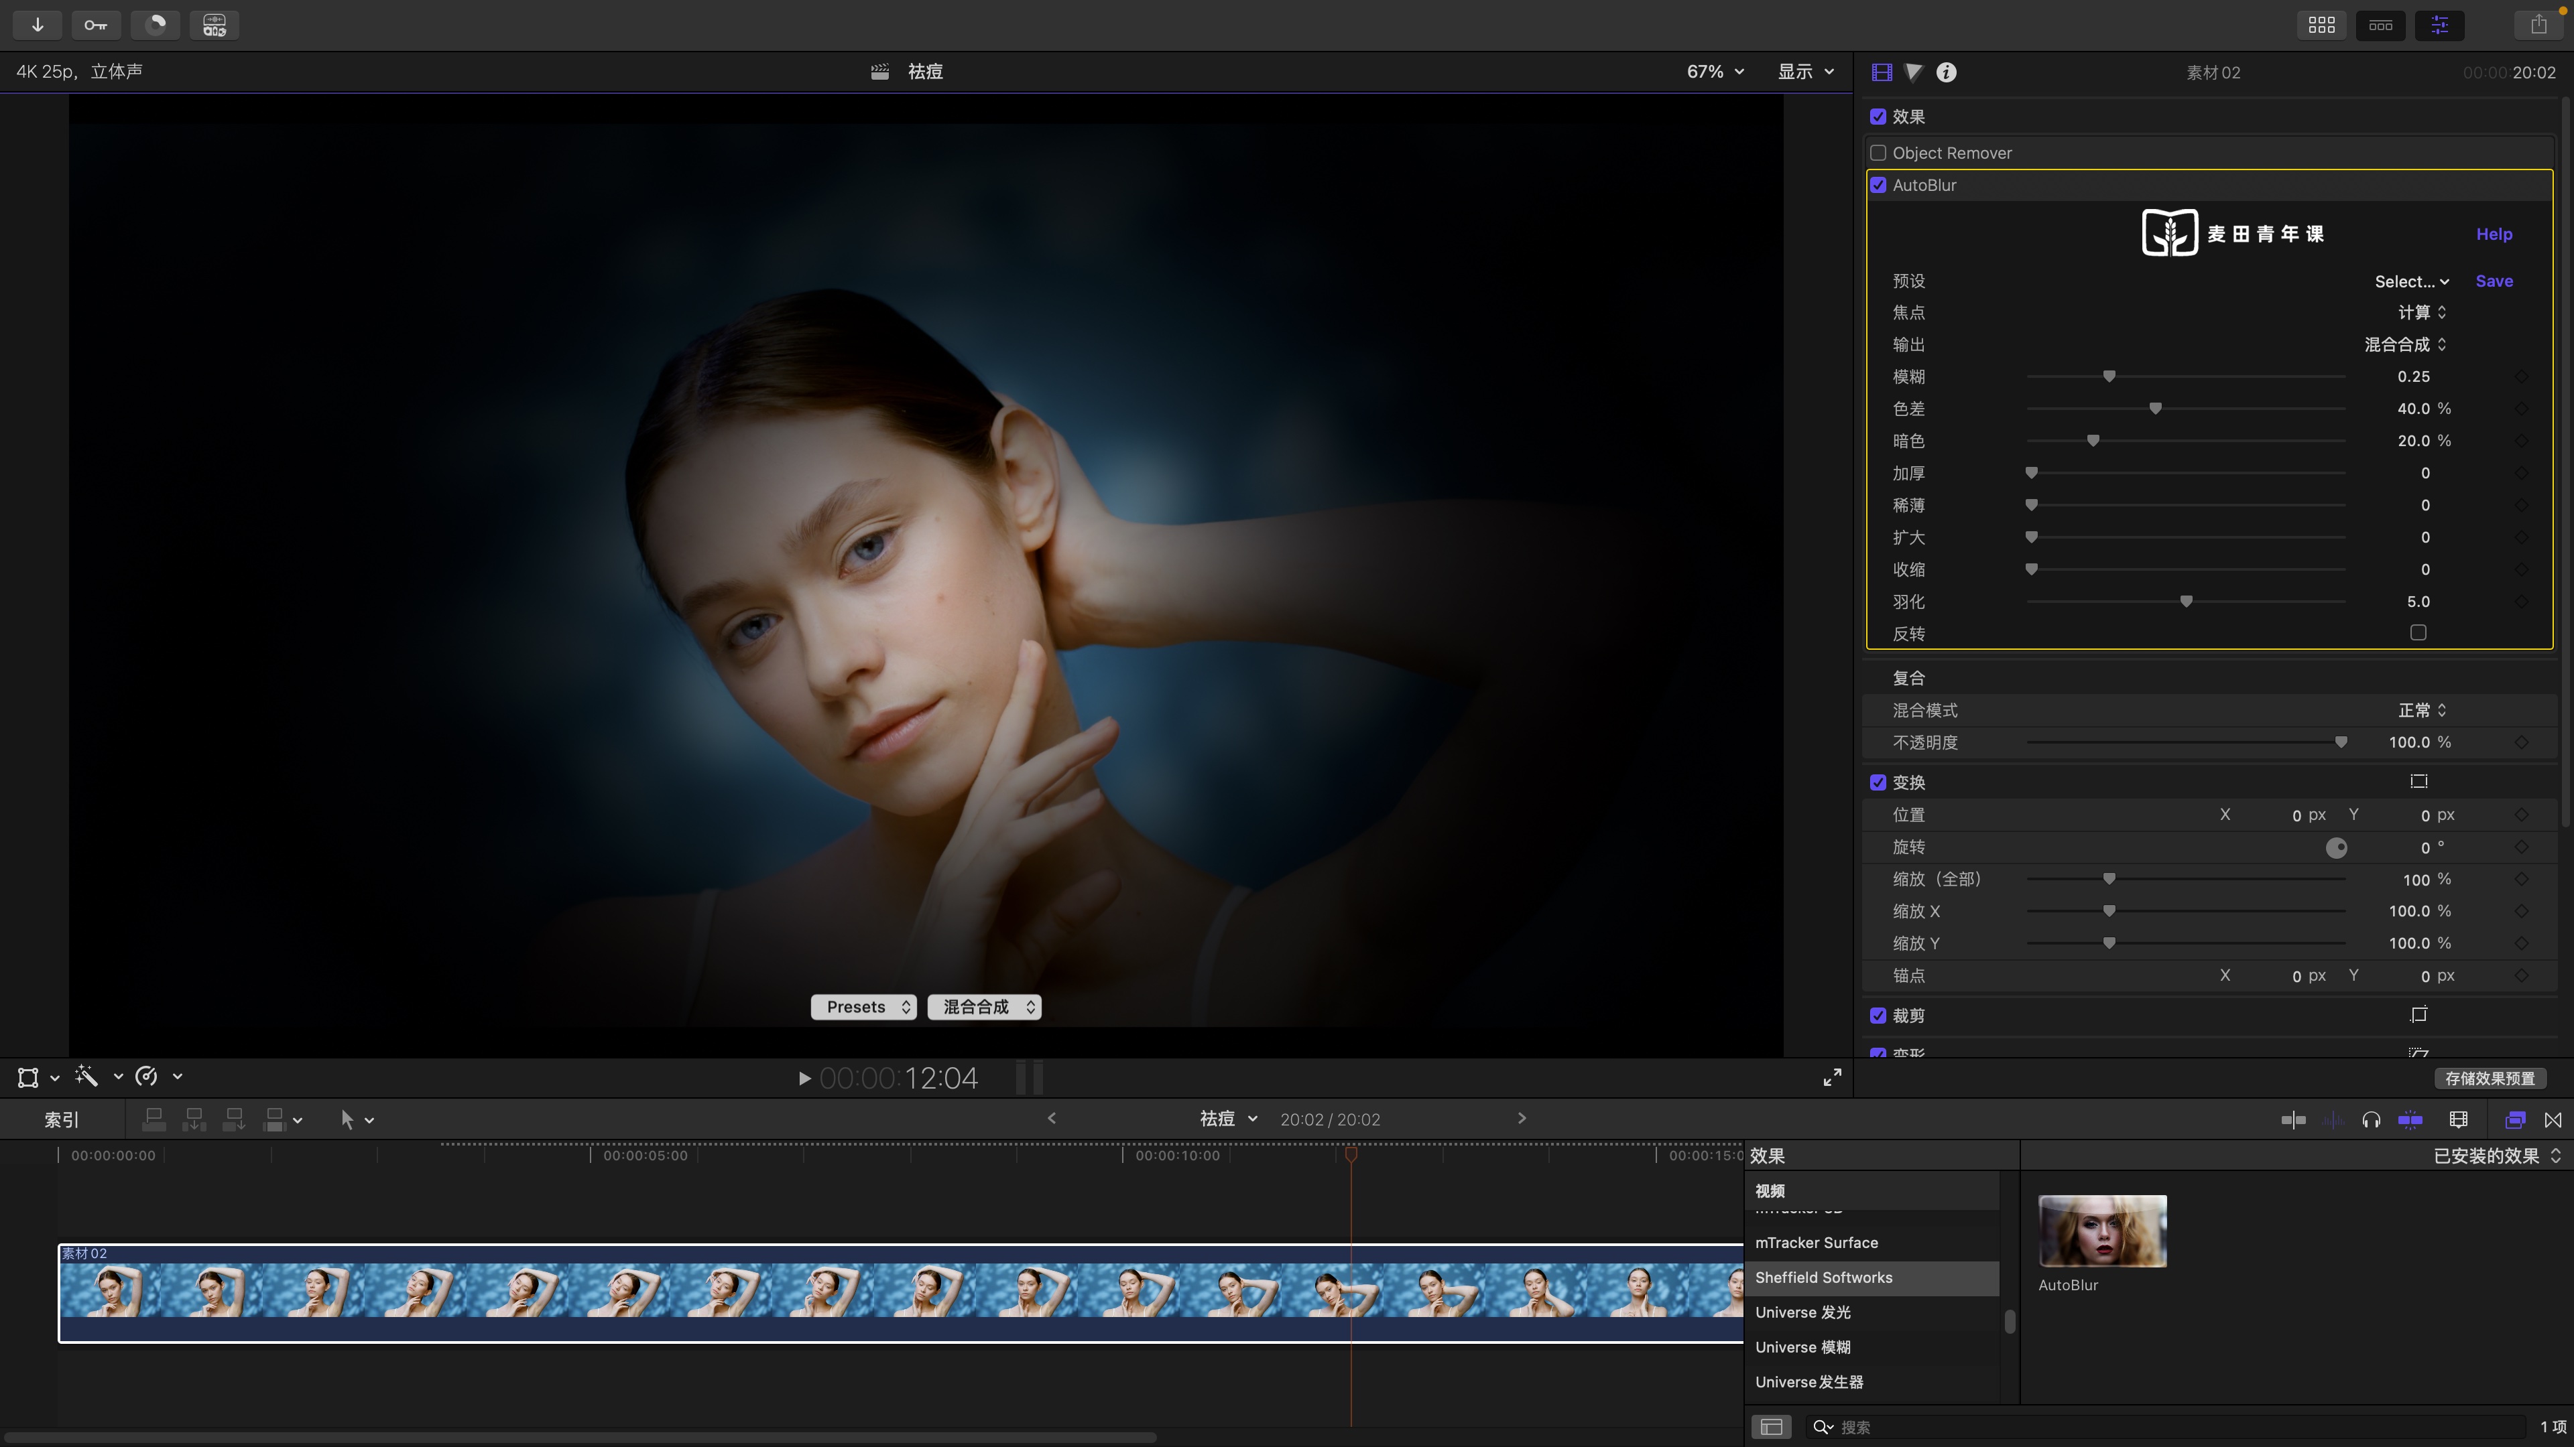Image resolution: width=2574 pixels, height=1447 pixels.
Task: Click the AutoBlur Help link
Action: coord(2494,234)
